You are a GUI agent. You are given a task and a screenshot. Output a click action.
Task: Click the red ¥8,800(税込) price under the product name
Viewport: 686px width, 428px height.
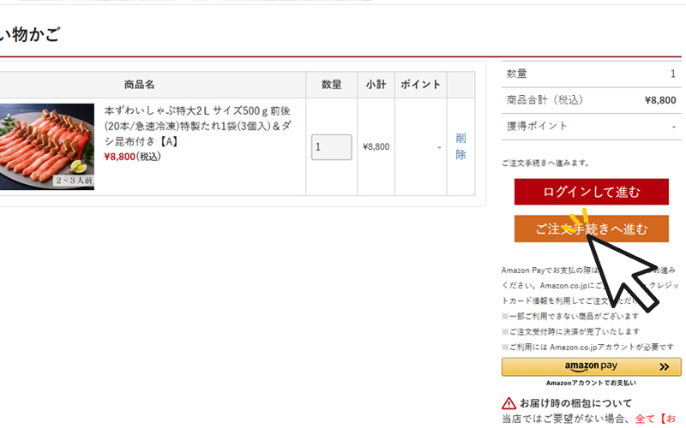(132, 157)
